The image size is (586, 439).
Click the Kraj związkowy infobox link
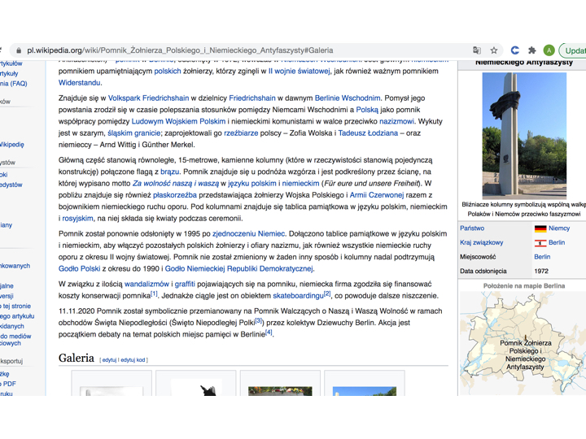[481, 242]
